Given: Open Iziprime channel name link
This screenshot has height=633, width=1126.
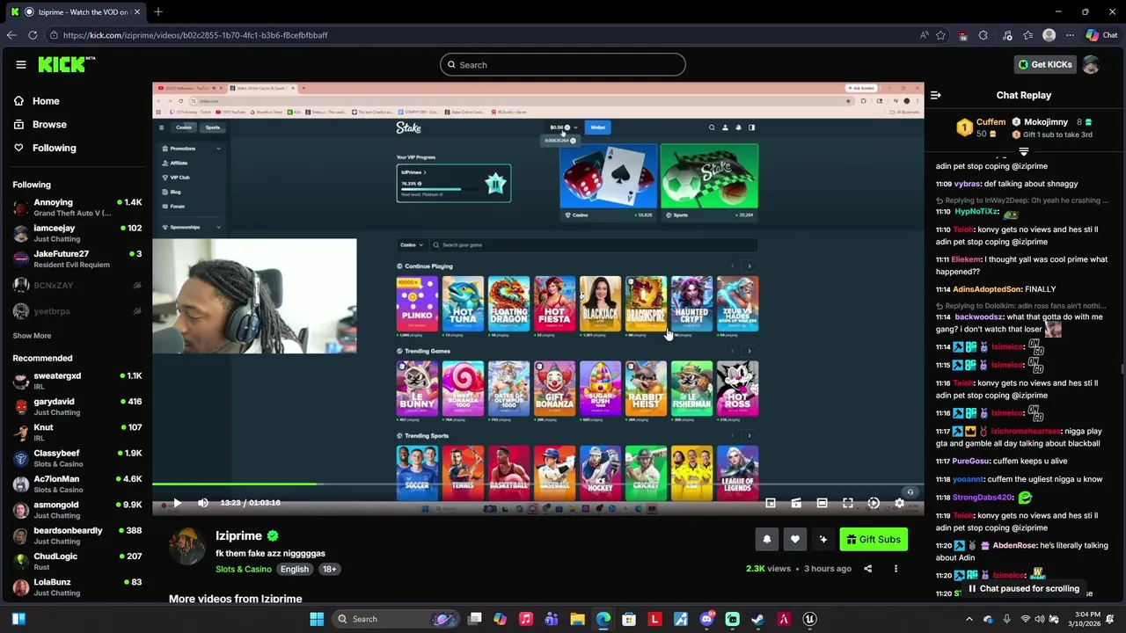Looking at the screenshot, I should point(238,535).
